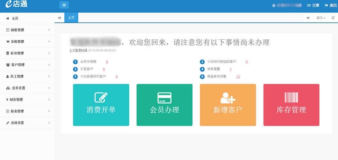Click the edit pencil icon on 消费开单 tile
338x160 pixels.
[x=101, y=97]
